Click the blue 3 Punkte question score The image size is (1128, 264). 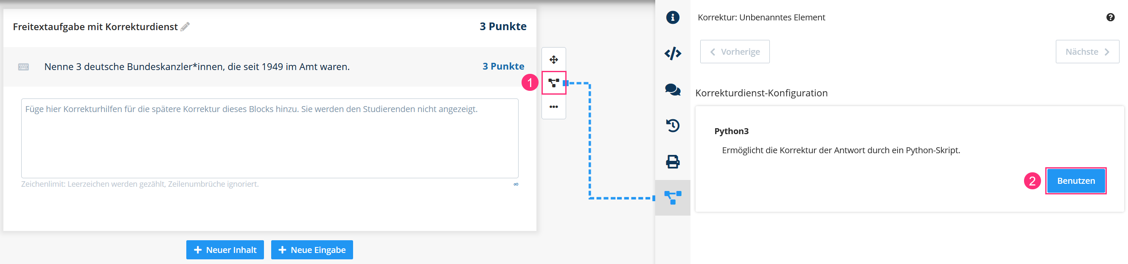(503, 67)
